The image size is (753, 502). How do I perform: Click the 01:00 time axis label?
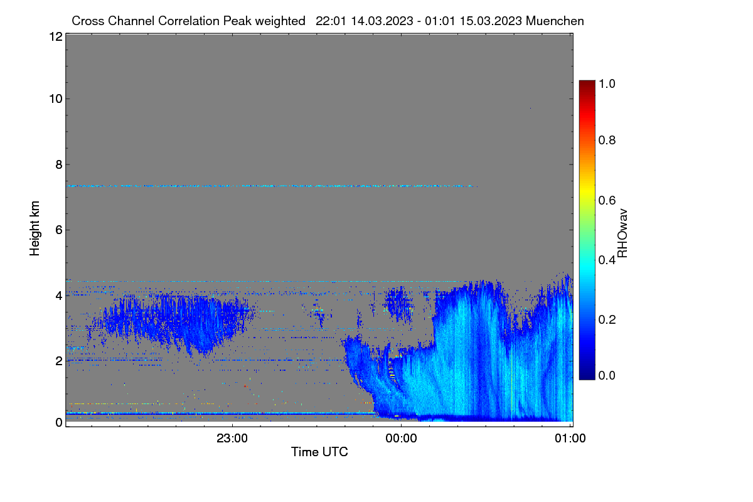[x=570, y=439]
